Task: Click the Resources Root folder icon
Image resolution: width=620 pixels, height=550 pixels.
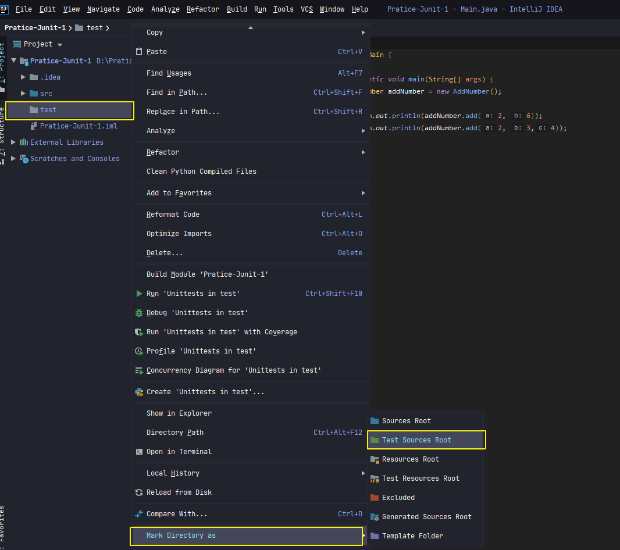Action: (x=375, y=459)
